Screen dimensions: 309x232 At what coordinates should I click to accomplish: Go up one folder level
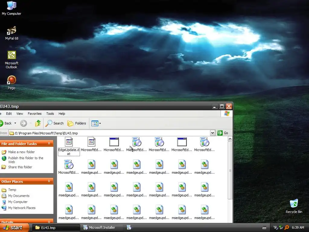click(38, 123)
